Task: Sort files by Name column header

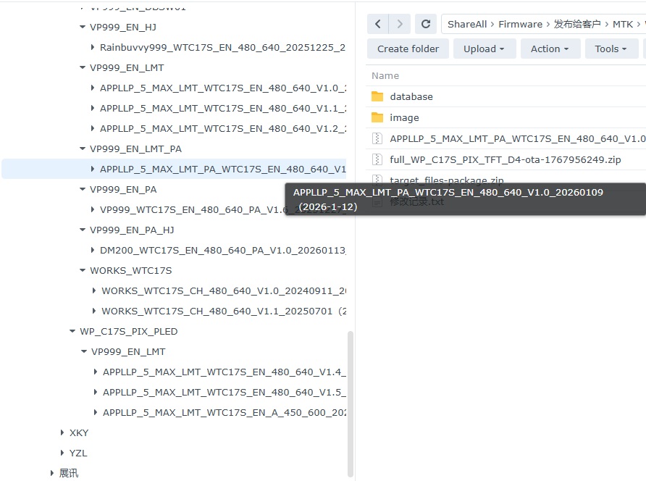Action: click(x=385, y=75)
